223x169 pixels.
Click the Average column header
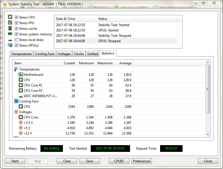click(124, 63)
